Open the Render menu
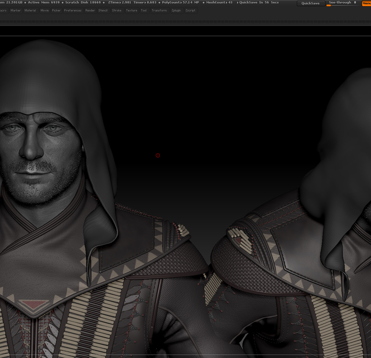Viewport: 371px width, 358px height. tap(90, 10)
